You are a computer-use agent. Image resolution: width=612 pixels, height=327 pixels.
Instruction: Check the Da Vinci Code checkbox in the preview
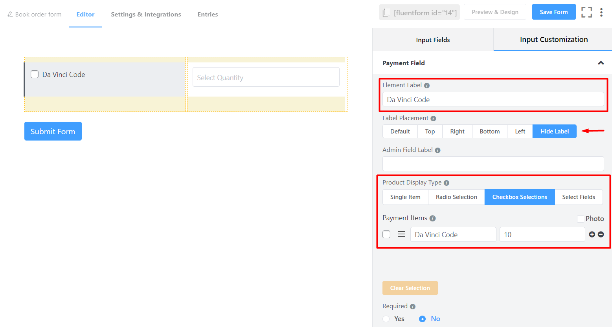tap(35, 74)
